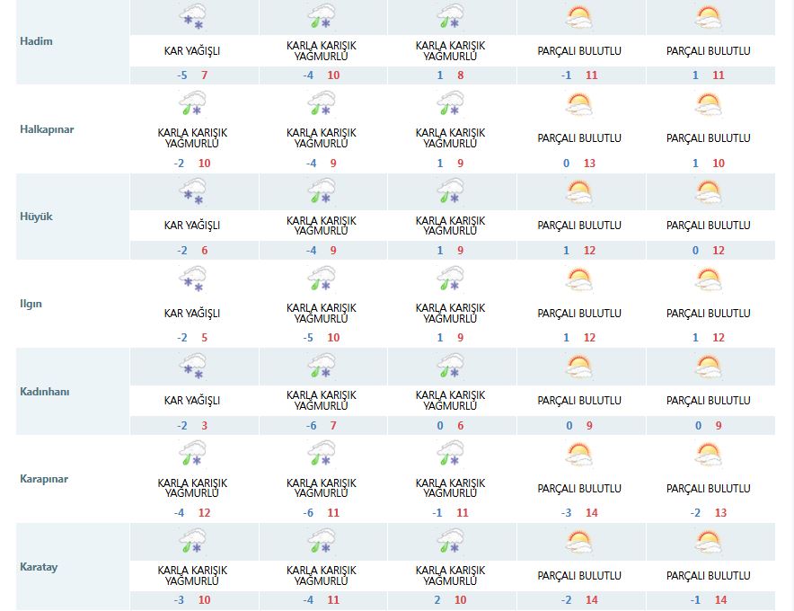Viewport: 794px width, 611px height.
Task: Click the snow icon in Hüyük row
Action: pyautogui.click(x=193, y=191)
